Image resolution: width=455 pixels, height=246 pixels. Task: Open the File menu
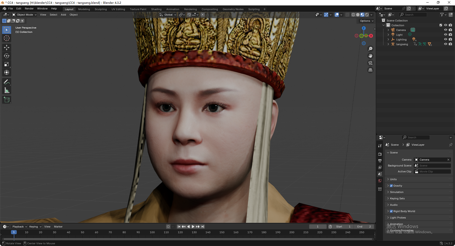point(11,8)
